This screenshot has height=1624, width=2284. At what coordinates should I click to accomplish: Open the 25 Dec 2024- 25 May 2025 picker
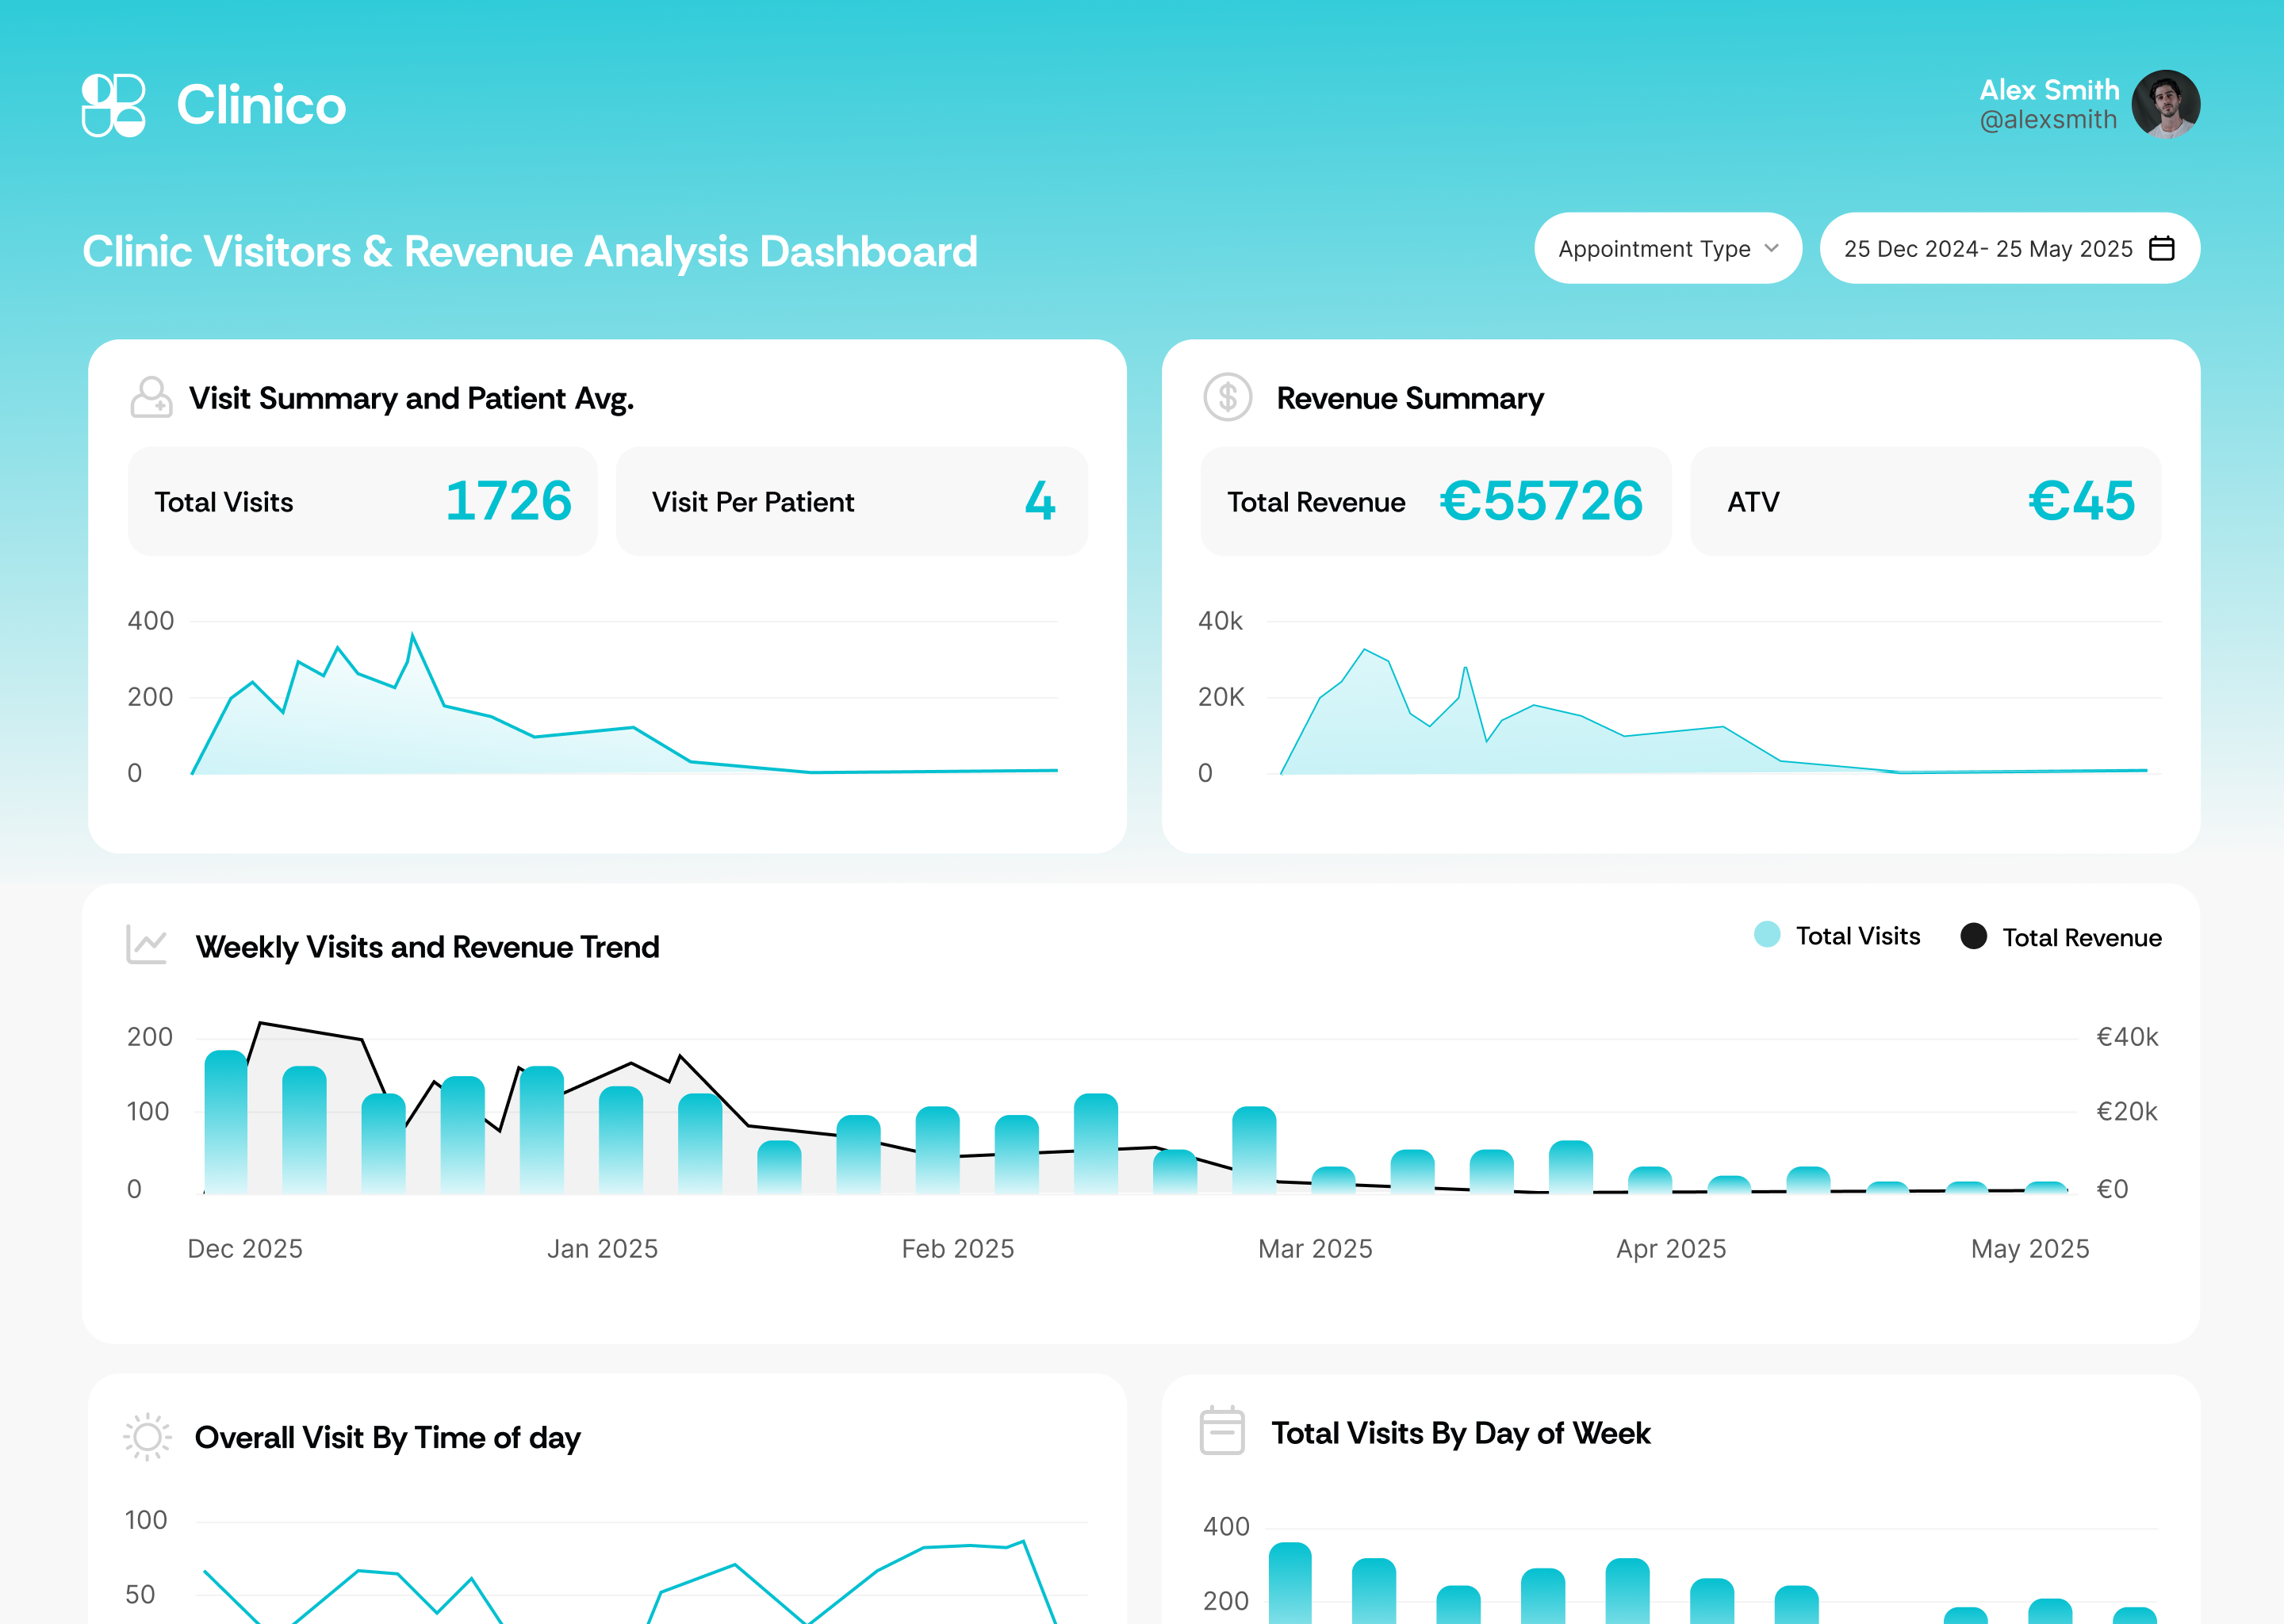pos(1988,248)
